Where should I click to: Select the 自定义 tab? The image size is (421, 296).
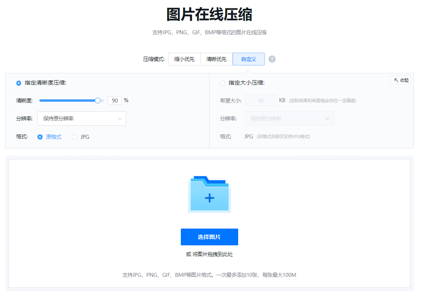(x=249, y=59)
